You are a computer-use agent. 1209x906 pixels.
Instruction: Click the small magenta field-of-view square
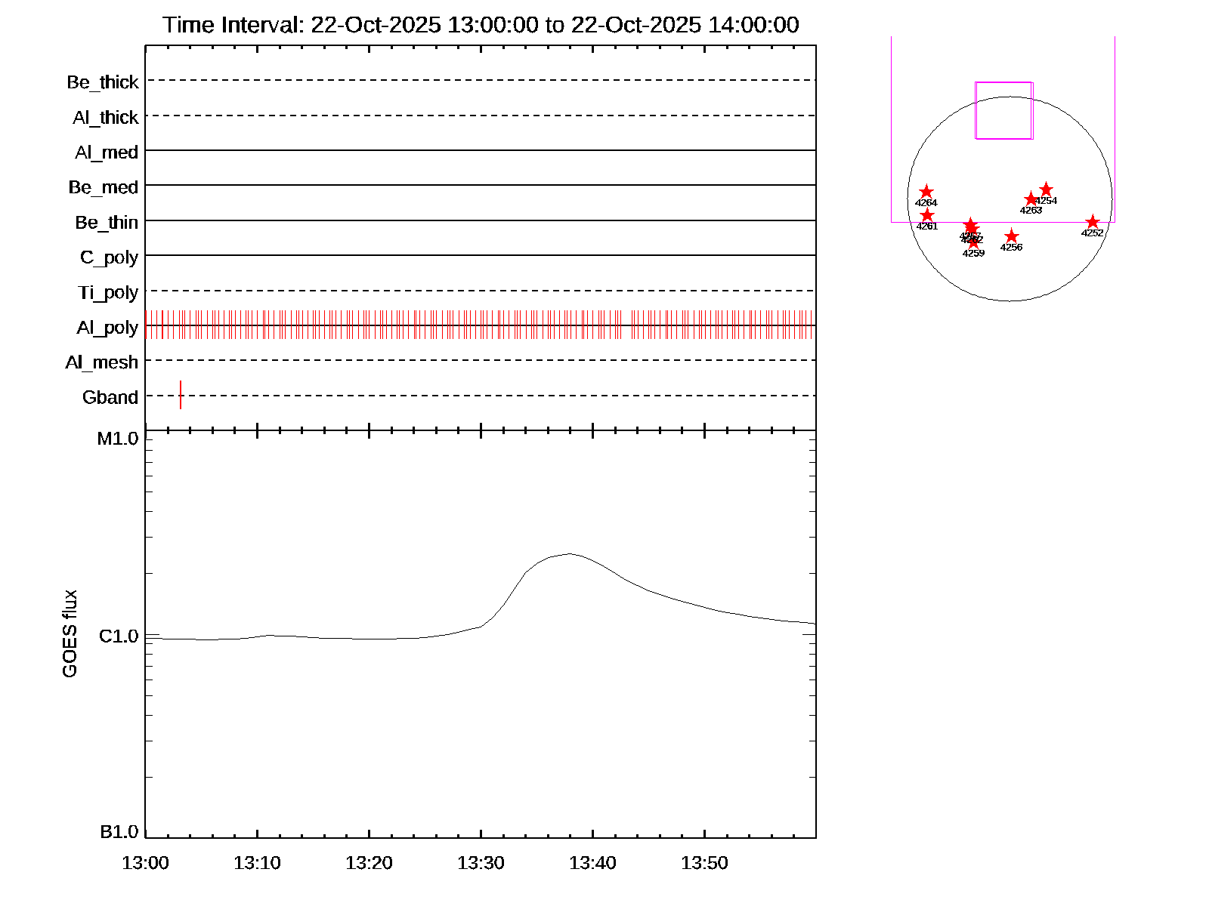point(1003,110)
